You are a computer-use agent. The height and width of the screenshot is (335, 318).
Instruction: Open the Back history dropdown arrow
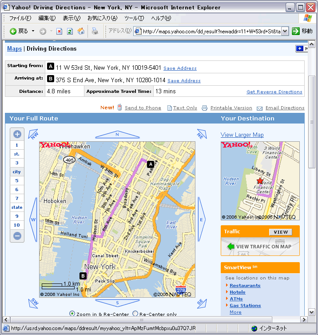click(x=33, y=31)
